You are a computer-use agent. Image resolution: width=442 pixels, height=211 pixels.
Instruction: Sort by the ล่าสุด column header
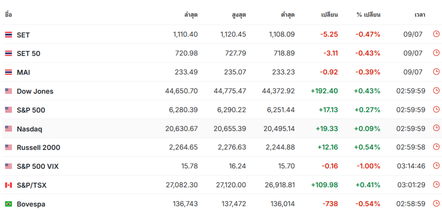pyautogui.click(x=191, y=15)
